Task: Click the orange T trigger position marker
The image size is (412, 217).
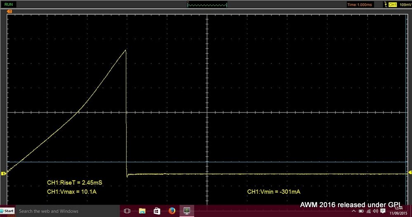Action: tap(9, 11)
